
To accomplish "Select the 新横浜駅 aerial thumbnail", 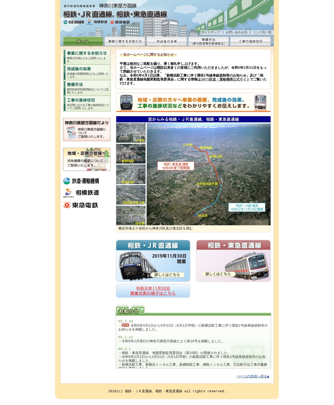I will pos(131,175).
